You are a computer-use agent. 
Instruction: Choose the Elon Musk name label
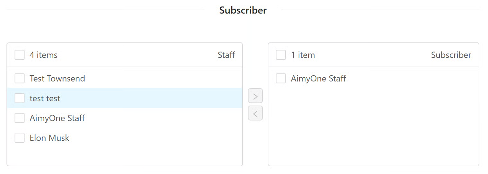(x=49, y=138)
